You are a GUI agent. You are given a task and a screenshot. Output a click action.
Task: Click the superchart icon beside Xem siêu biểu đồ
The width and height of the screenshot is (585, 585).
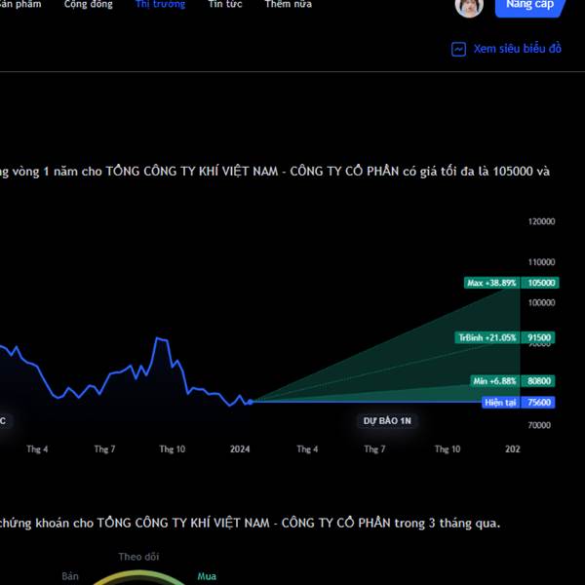[458, 49]
